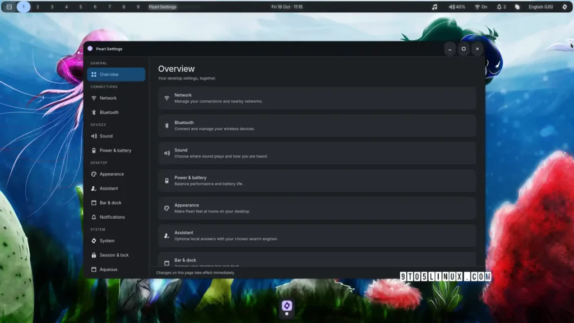This screenshot has width=574, height=323.
Task: Switch to workspace 5
Action: point(81,7)
